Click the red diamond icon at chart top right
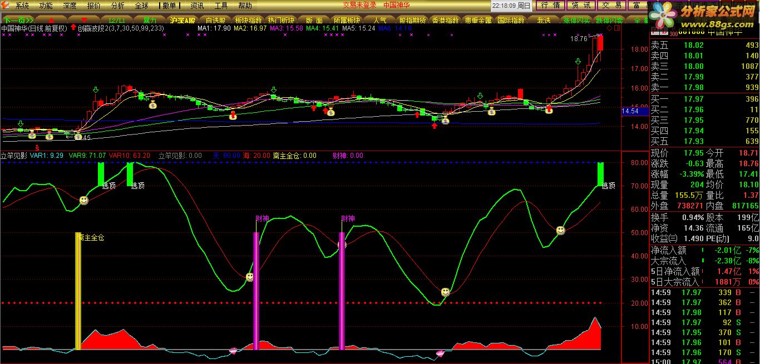The height and width of the screenshot is (364, 760). tap(610, 28)
